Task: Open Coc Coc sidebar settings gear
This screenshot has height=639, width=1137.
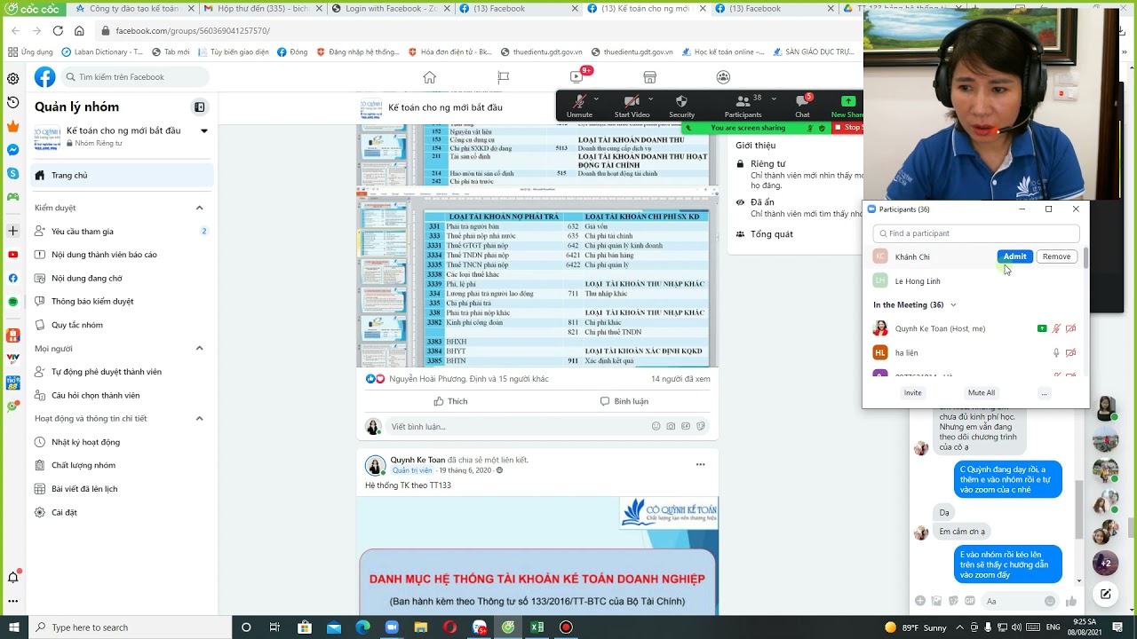Action: click(x=12, y=78)
